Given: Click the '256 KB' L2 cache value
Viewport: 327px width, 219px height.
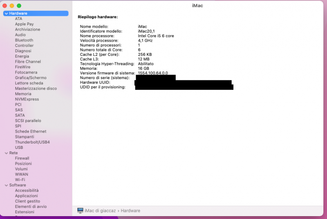Looking at the screenshot, I should 145,55.
